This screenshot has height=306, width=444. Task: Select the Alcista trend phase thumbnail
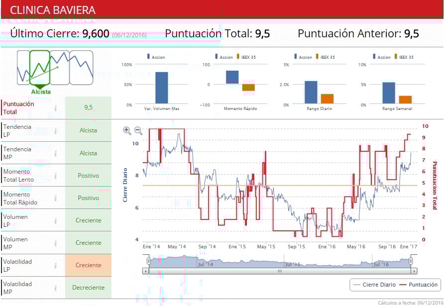pos(40,68)
